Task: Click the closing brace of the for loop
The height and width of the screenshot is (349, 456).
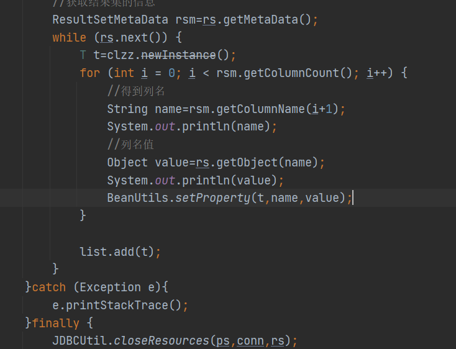Action: (x=83, y=216)
